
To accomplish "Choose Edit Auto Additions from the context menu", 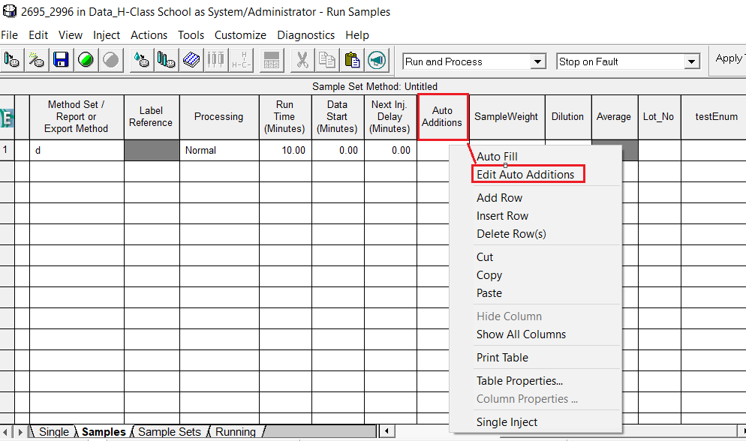I will tap(528, 173).
